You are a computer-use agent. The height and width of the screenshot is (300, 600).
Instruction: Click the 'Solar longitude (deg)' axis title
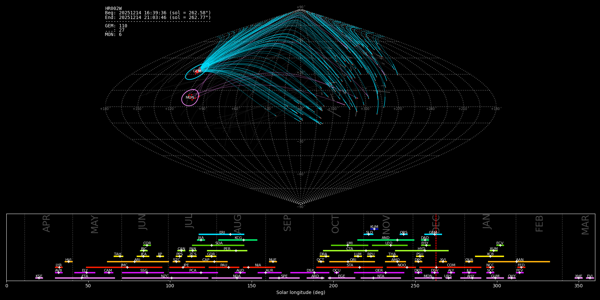tap(301, 292)
